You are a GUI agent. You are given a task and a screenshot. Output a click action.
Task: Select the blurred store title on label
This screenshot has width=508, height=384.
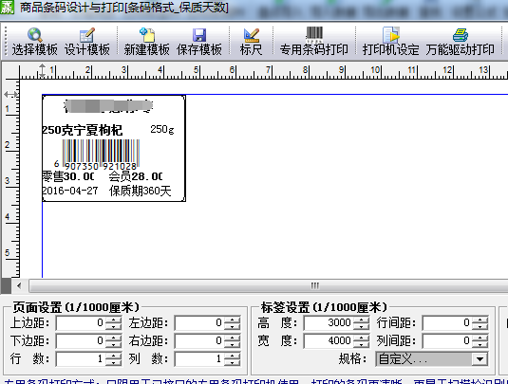108,106
